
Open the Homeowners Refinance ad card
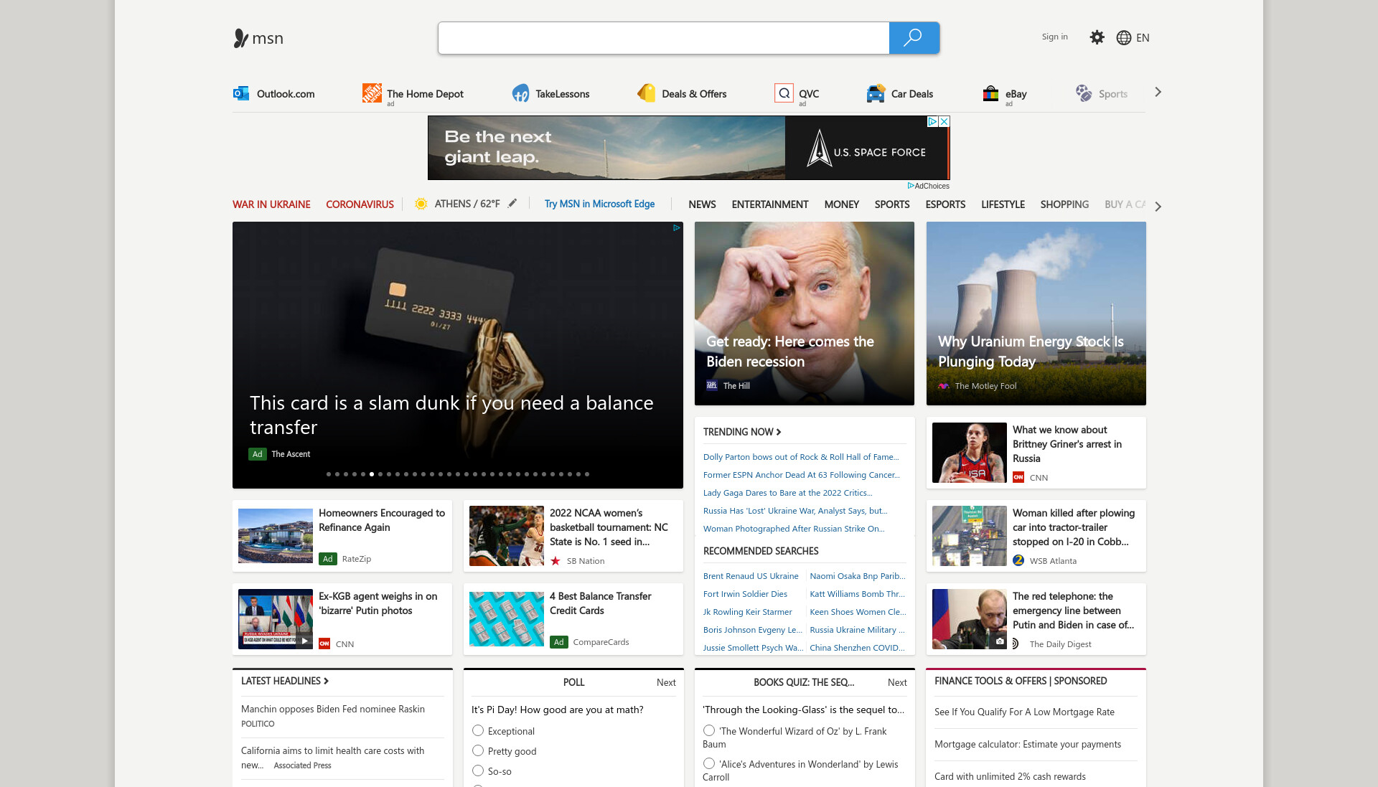pos(342,536)
